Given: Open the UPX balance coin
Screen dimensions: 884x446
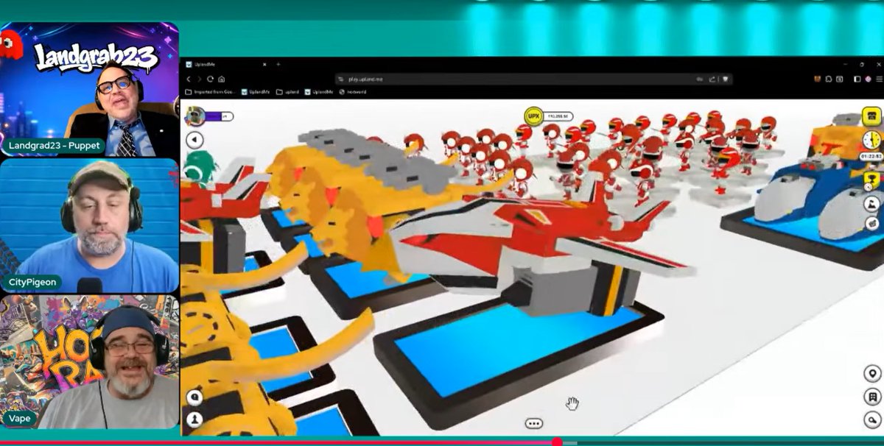Looking at the screenshot, I should (x=533, y=116).
